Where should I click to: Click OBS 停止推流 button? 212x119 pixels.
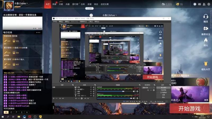[164, 88]
